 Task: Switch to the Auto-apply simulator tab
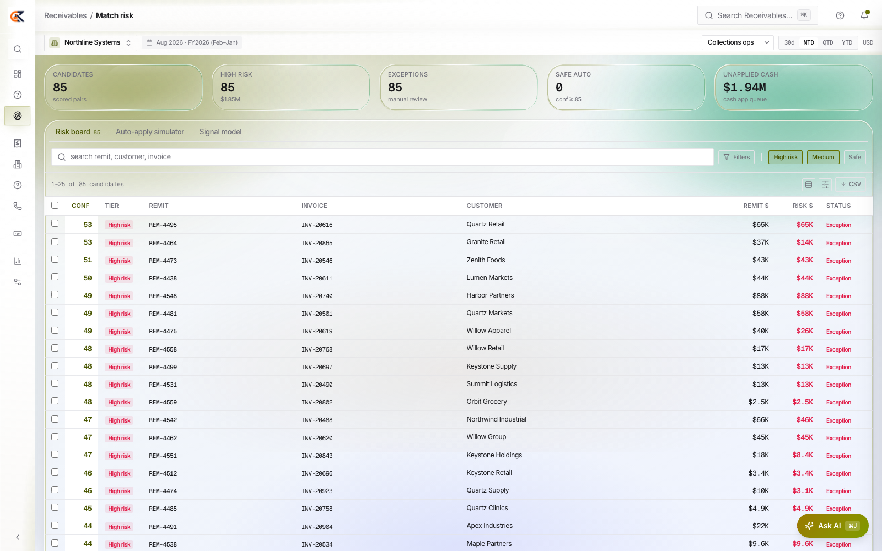pyautogui.click(x=150, y=132)
